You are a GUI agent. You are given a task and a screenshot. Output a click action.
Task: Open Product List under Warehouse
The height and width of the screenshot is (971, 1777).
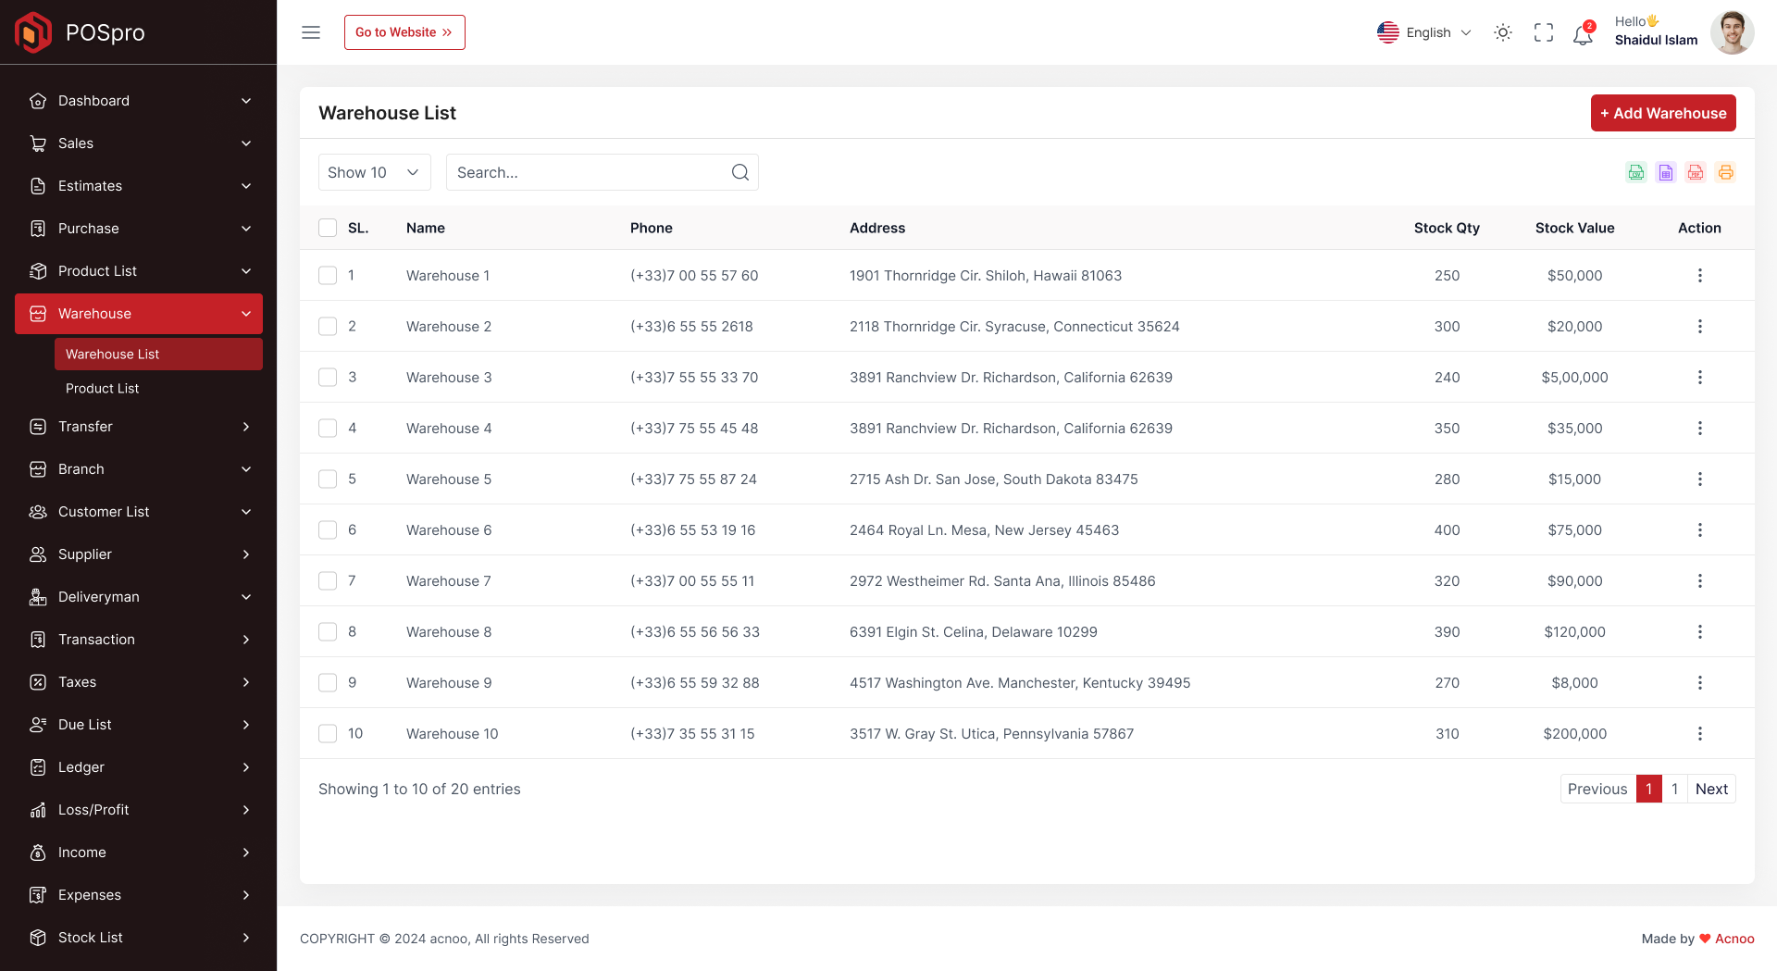158,389
